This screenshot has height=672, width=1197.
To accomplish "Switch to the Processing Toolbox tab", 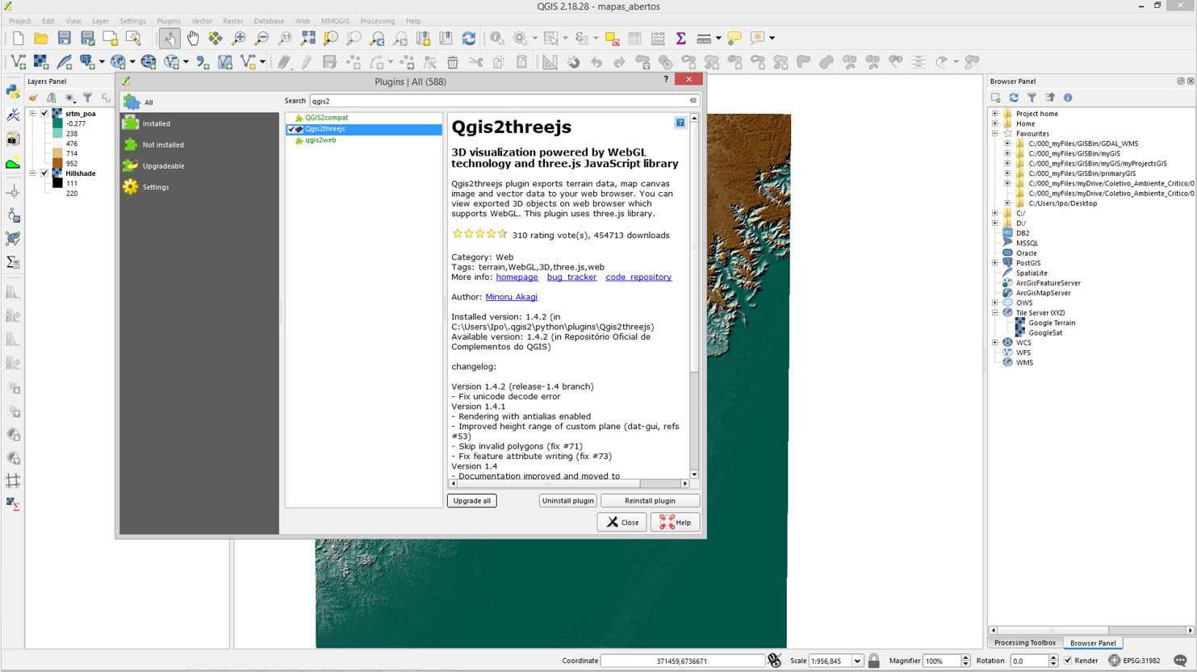I will coord(1024,643).
